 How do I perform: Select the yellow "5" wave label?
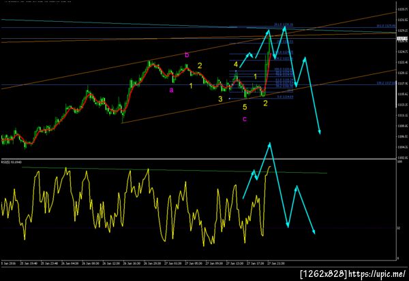[245, 107]
